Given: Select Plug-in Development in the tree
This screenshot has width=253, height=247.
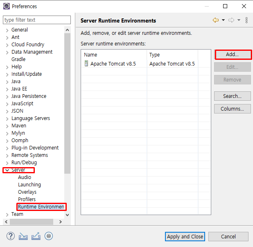Looking at the screenshot, I should pyautogui.click(x=35, y=148).
